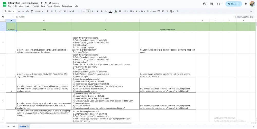Viewport: 257px width, 129px height.
Task: Open the merge cells dropdown arrow
Action: tap(127, 11)
